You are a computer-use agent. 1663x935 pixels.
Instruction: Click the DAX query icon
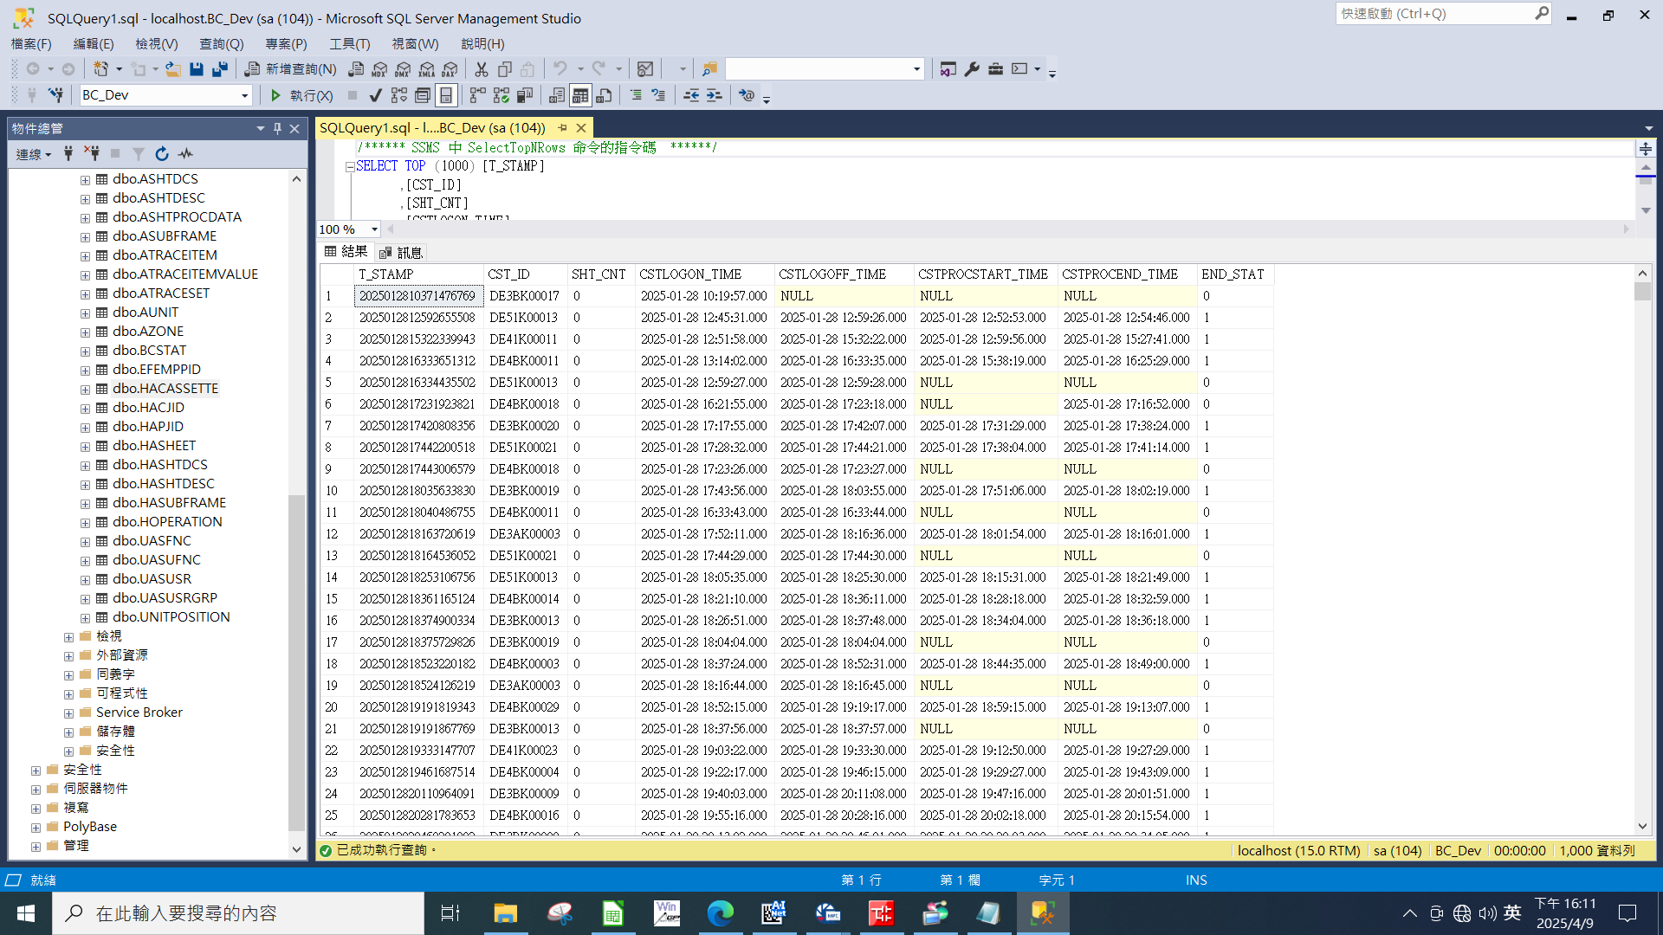pos(450,69)
